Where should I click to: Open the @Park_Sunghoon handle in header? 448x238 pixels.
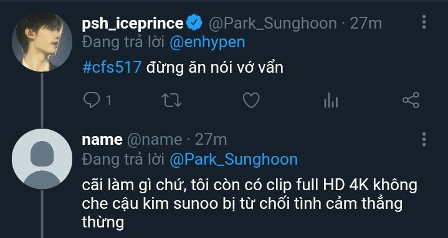pos(272,24)
